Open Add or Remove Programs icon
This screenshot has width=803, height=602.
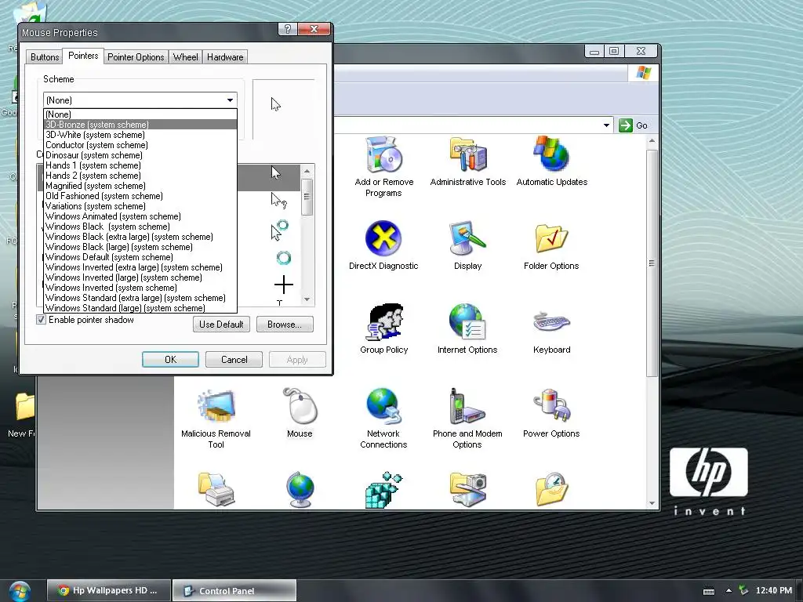[384, 155]
